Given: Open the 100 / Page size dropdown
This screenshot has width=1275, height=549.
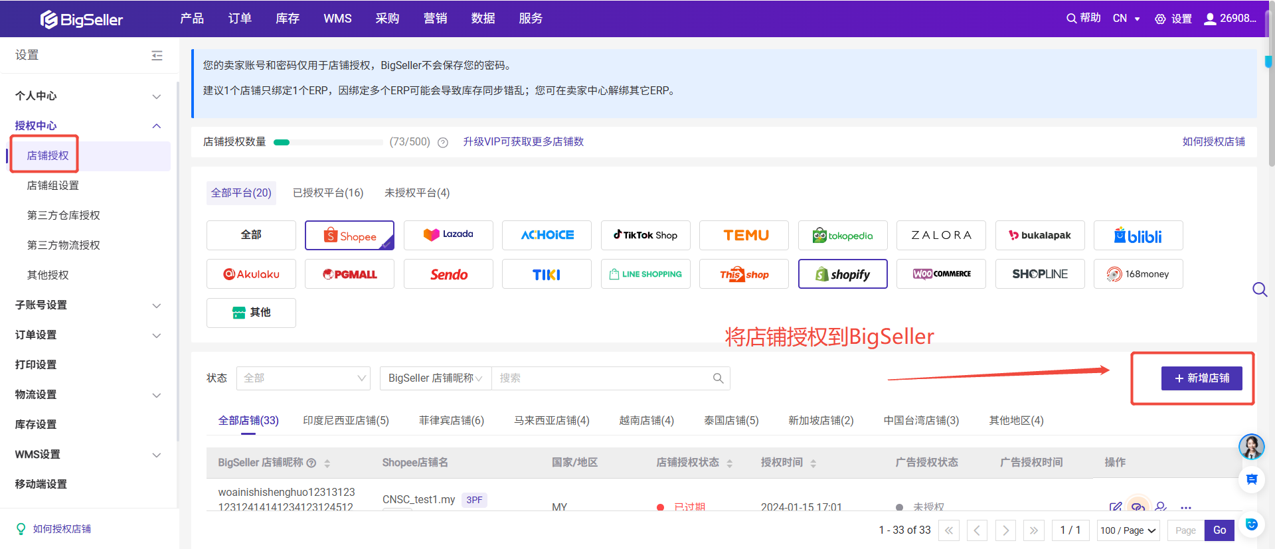Looking at the screenshot, I should 1128,530.
